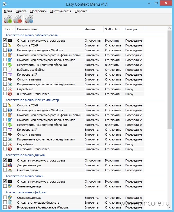Tick the Выбрать все файлы checkbox
Image resolution: width=174 pixels, height=212 pixels.
pos(5,69)
